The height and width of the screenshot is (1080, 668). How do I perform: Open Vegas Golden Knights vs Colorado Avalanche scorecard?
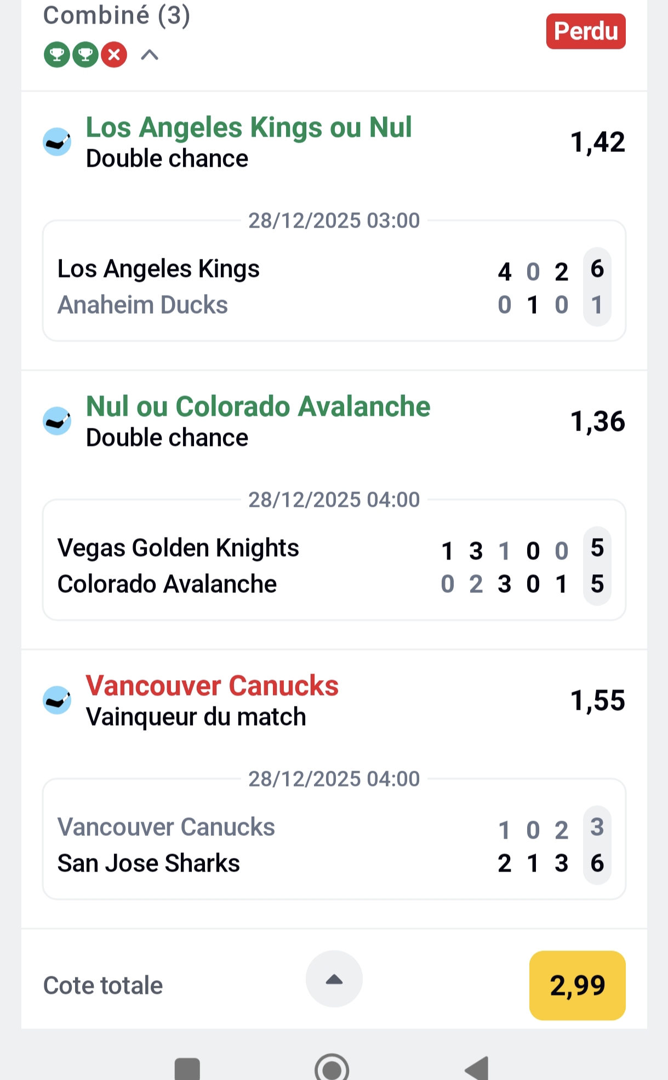click(334, 566)
